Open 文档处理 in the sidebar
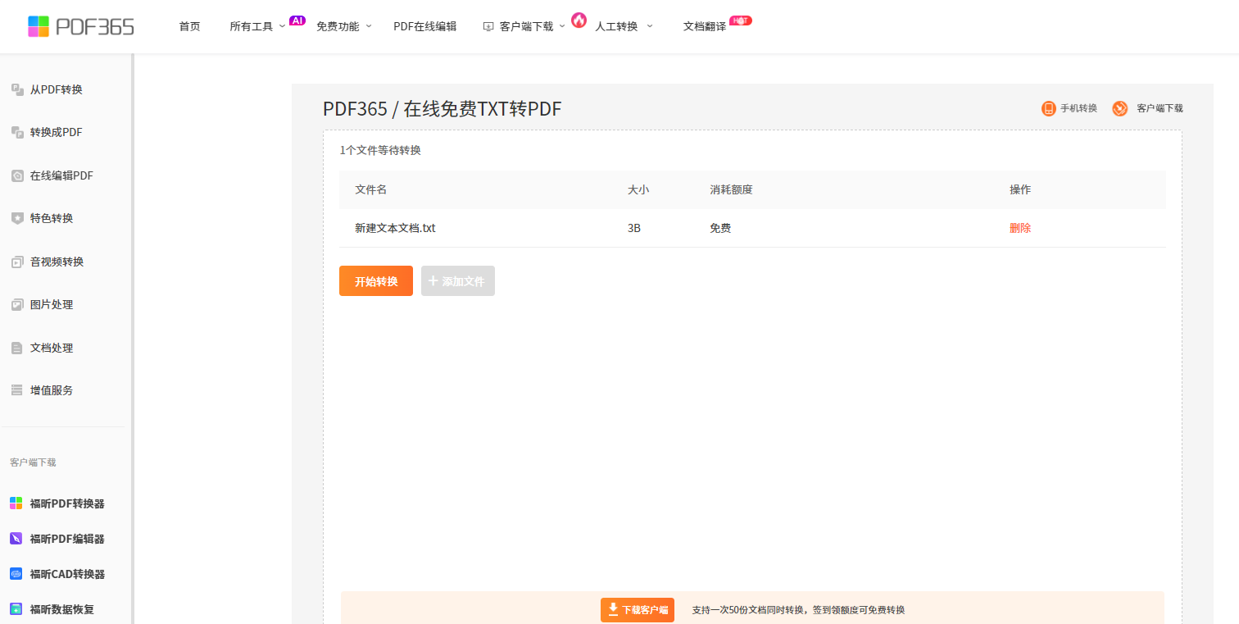This screenshot has height=624, width=1239. coord(51,348)
